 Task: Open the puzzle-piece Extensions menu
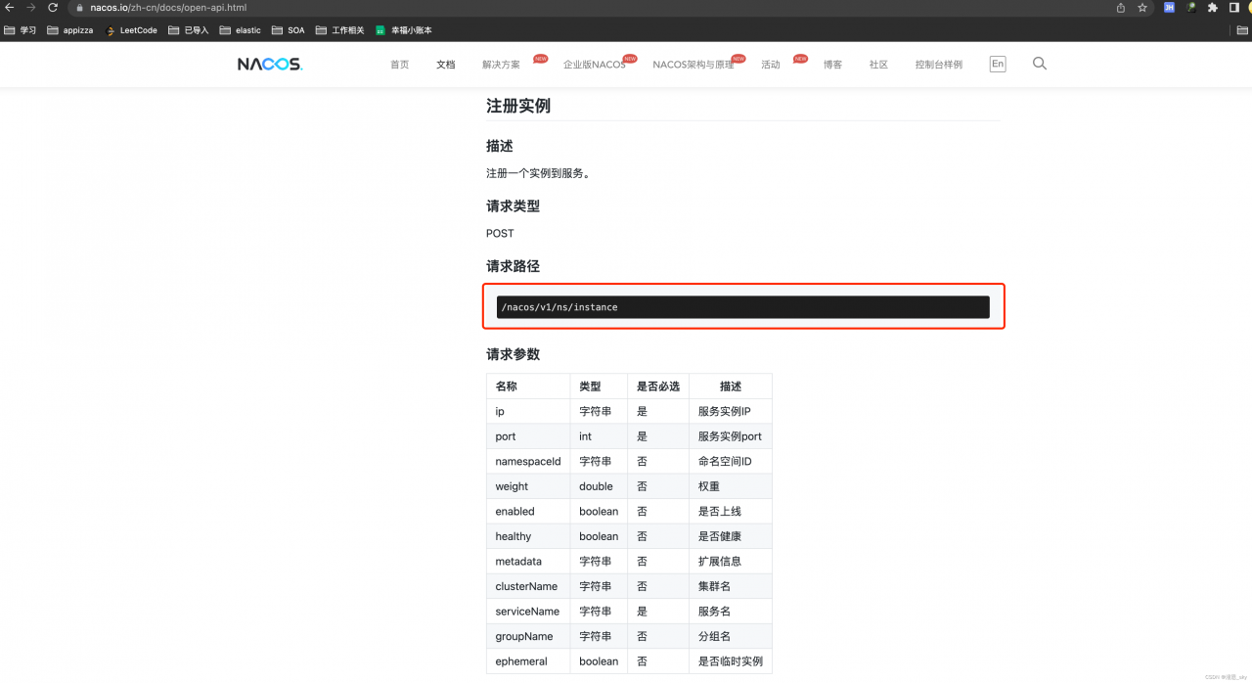[x=1213, y=8]
